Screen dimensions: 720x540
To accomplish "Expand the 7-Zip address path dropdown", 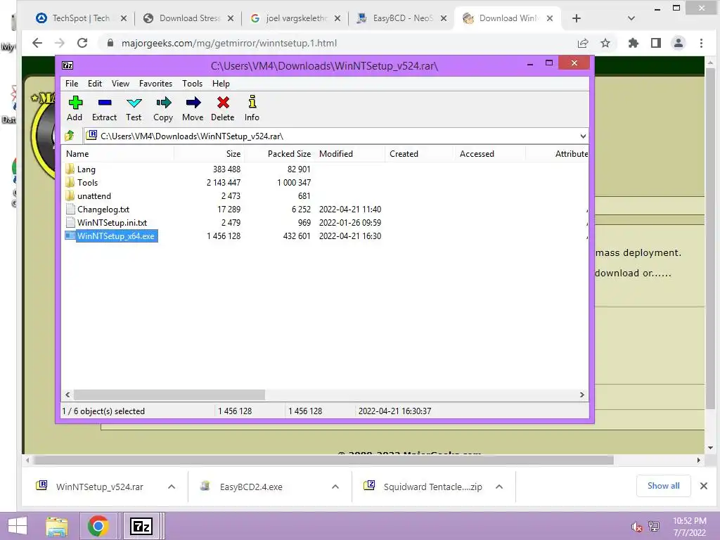I will pyautogui.click(x=583, y=136).
